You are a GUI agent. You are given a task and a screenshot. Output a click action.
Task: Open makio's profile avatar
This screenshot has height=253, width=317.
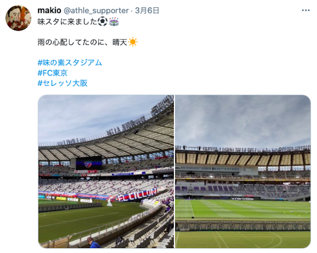click(18, 18)
